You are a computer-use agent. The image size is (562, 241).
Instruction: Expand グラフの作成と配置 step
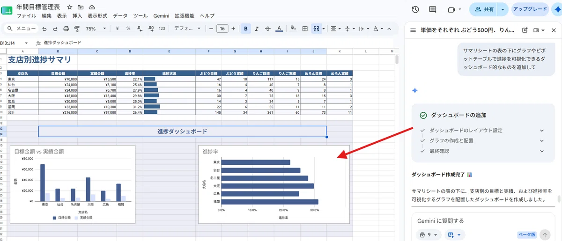tap(542, 141)
